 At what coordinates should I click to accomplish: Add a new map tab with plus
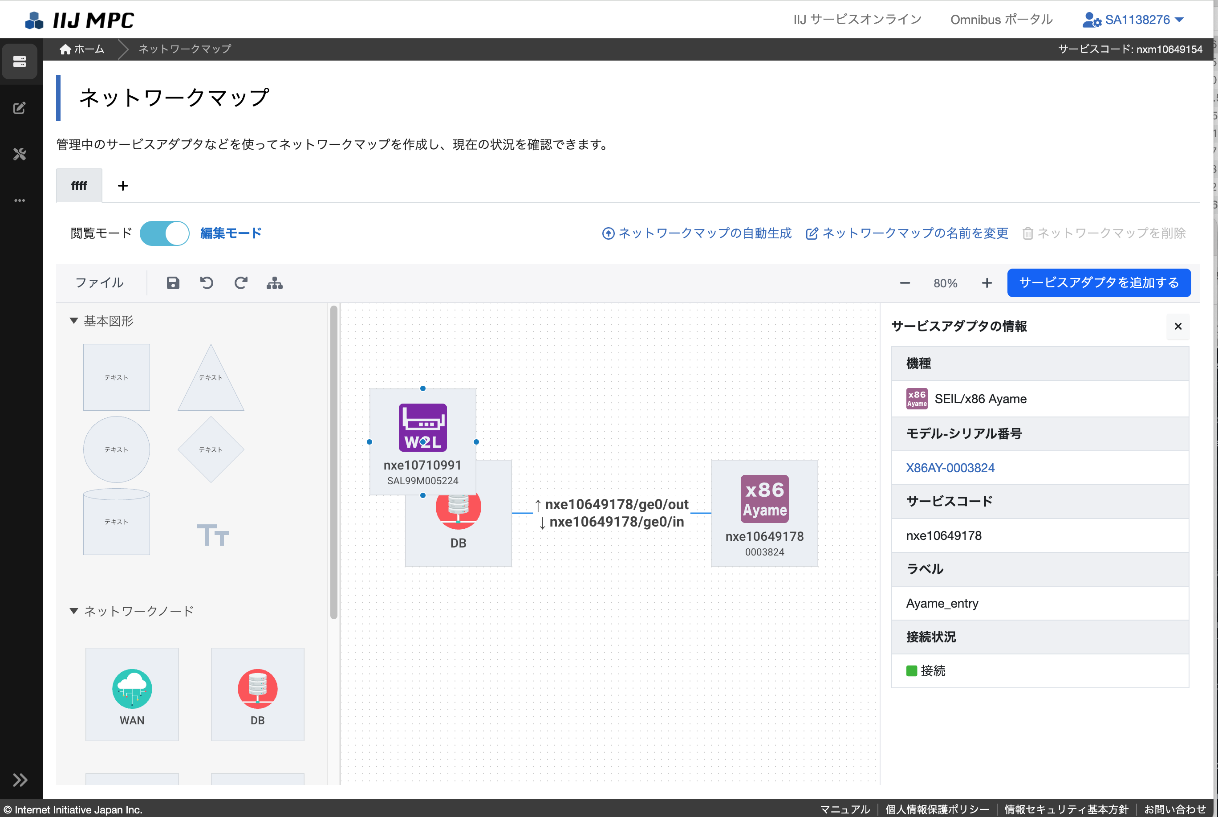[123, 186]
